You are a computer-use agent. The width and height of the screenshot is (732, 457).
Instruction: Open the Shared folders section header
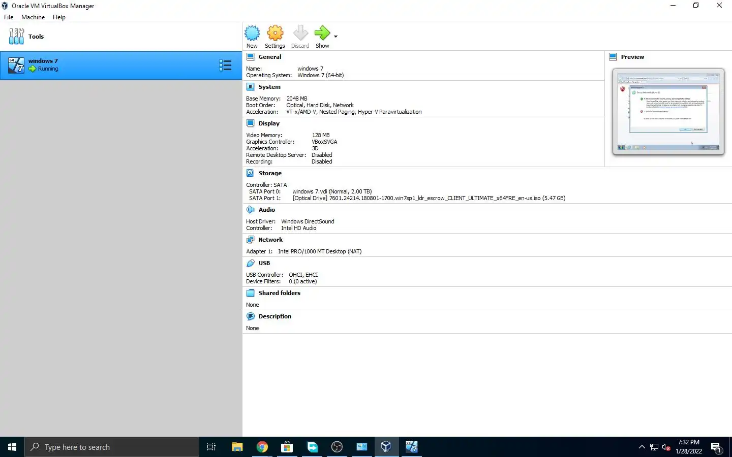(x=280, y=293)
